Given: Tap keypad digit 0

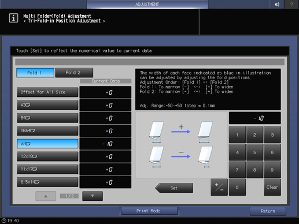Looking at the screenshot, I should [x=237, y=187].
